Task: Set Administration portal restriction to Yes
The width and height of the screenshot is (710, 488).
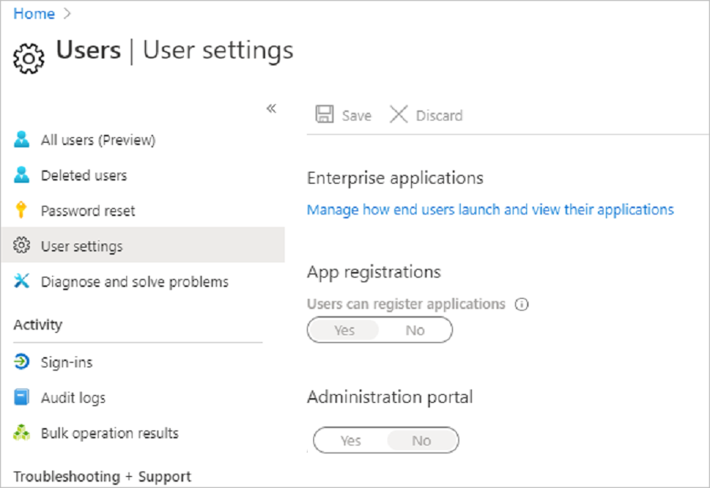Action: coord(350,440)
